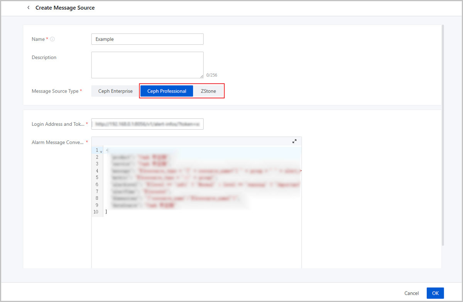
Task: Click the info icon next to Name
Action: (52, 39)
